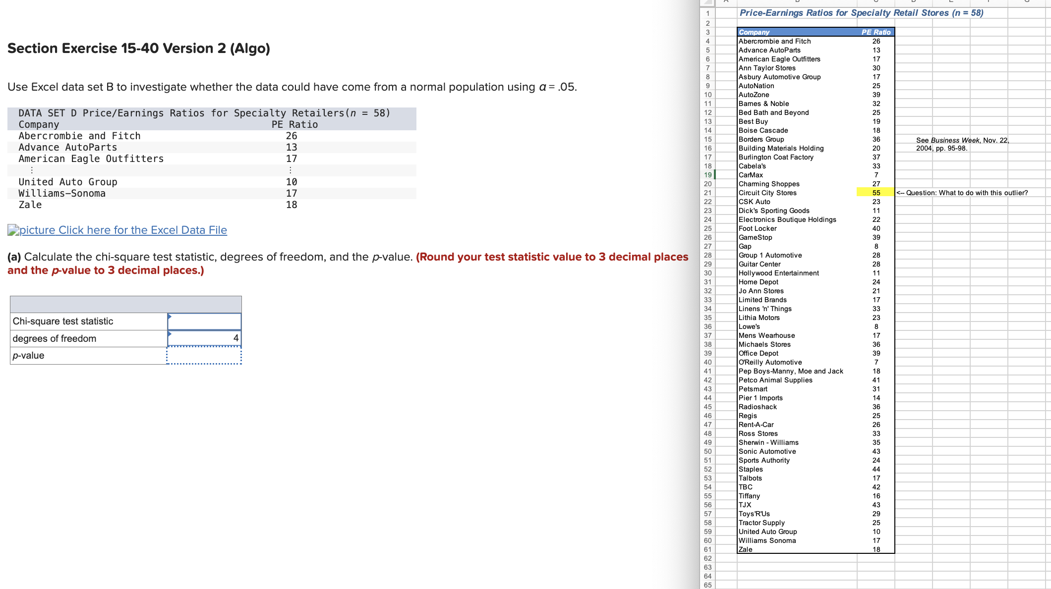Click the green selection indicator on row 19

[x=715, y=175]
